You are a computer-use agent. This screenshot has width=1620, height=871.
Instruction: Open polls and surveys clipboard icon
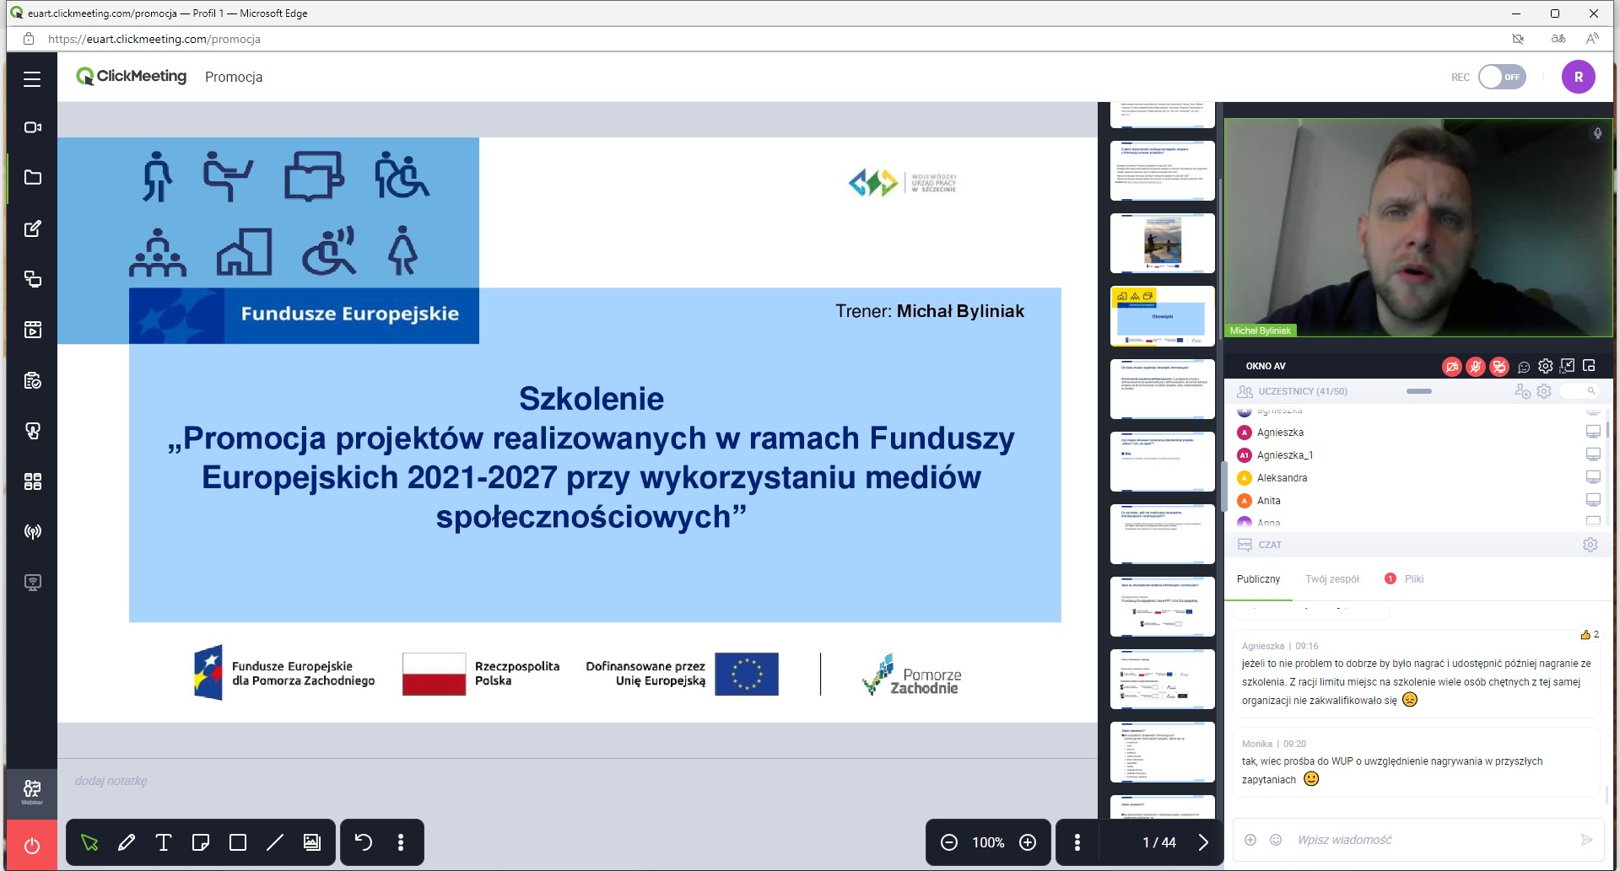point(32,380)
